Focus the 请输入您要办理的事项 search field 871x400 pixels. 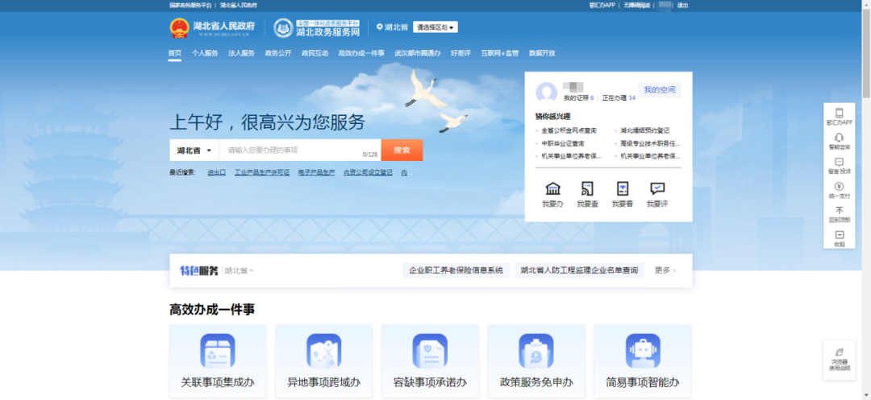[300, 151]
